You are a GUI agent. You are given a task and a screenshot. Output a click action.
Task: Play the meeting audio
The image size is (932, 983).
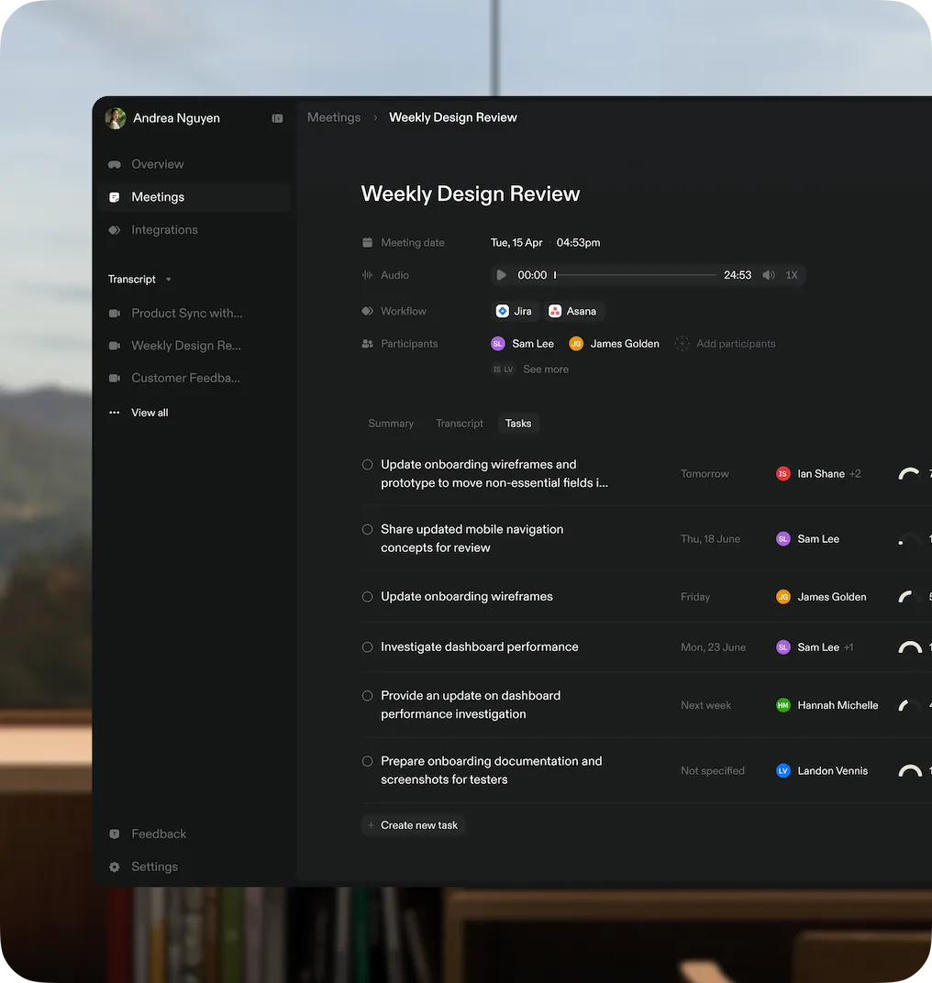(x=501, y=275)
